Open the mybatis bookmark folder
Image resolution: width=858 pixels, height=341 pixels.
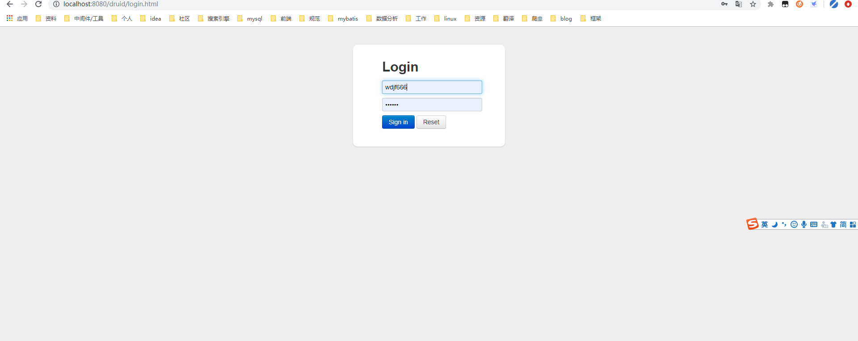343,18
